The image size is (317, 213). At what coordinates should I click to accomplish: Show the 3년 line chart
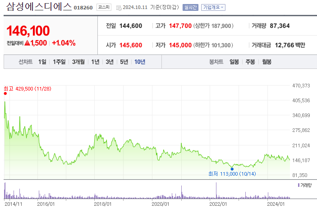(110, 62)
